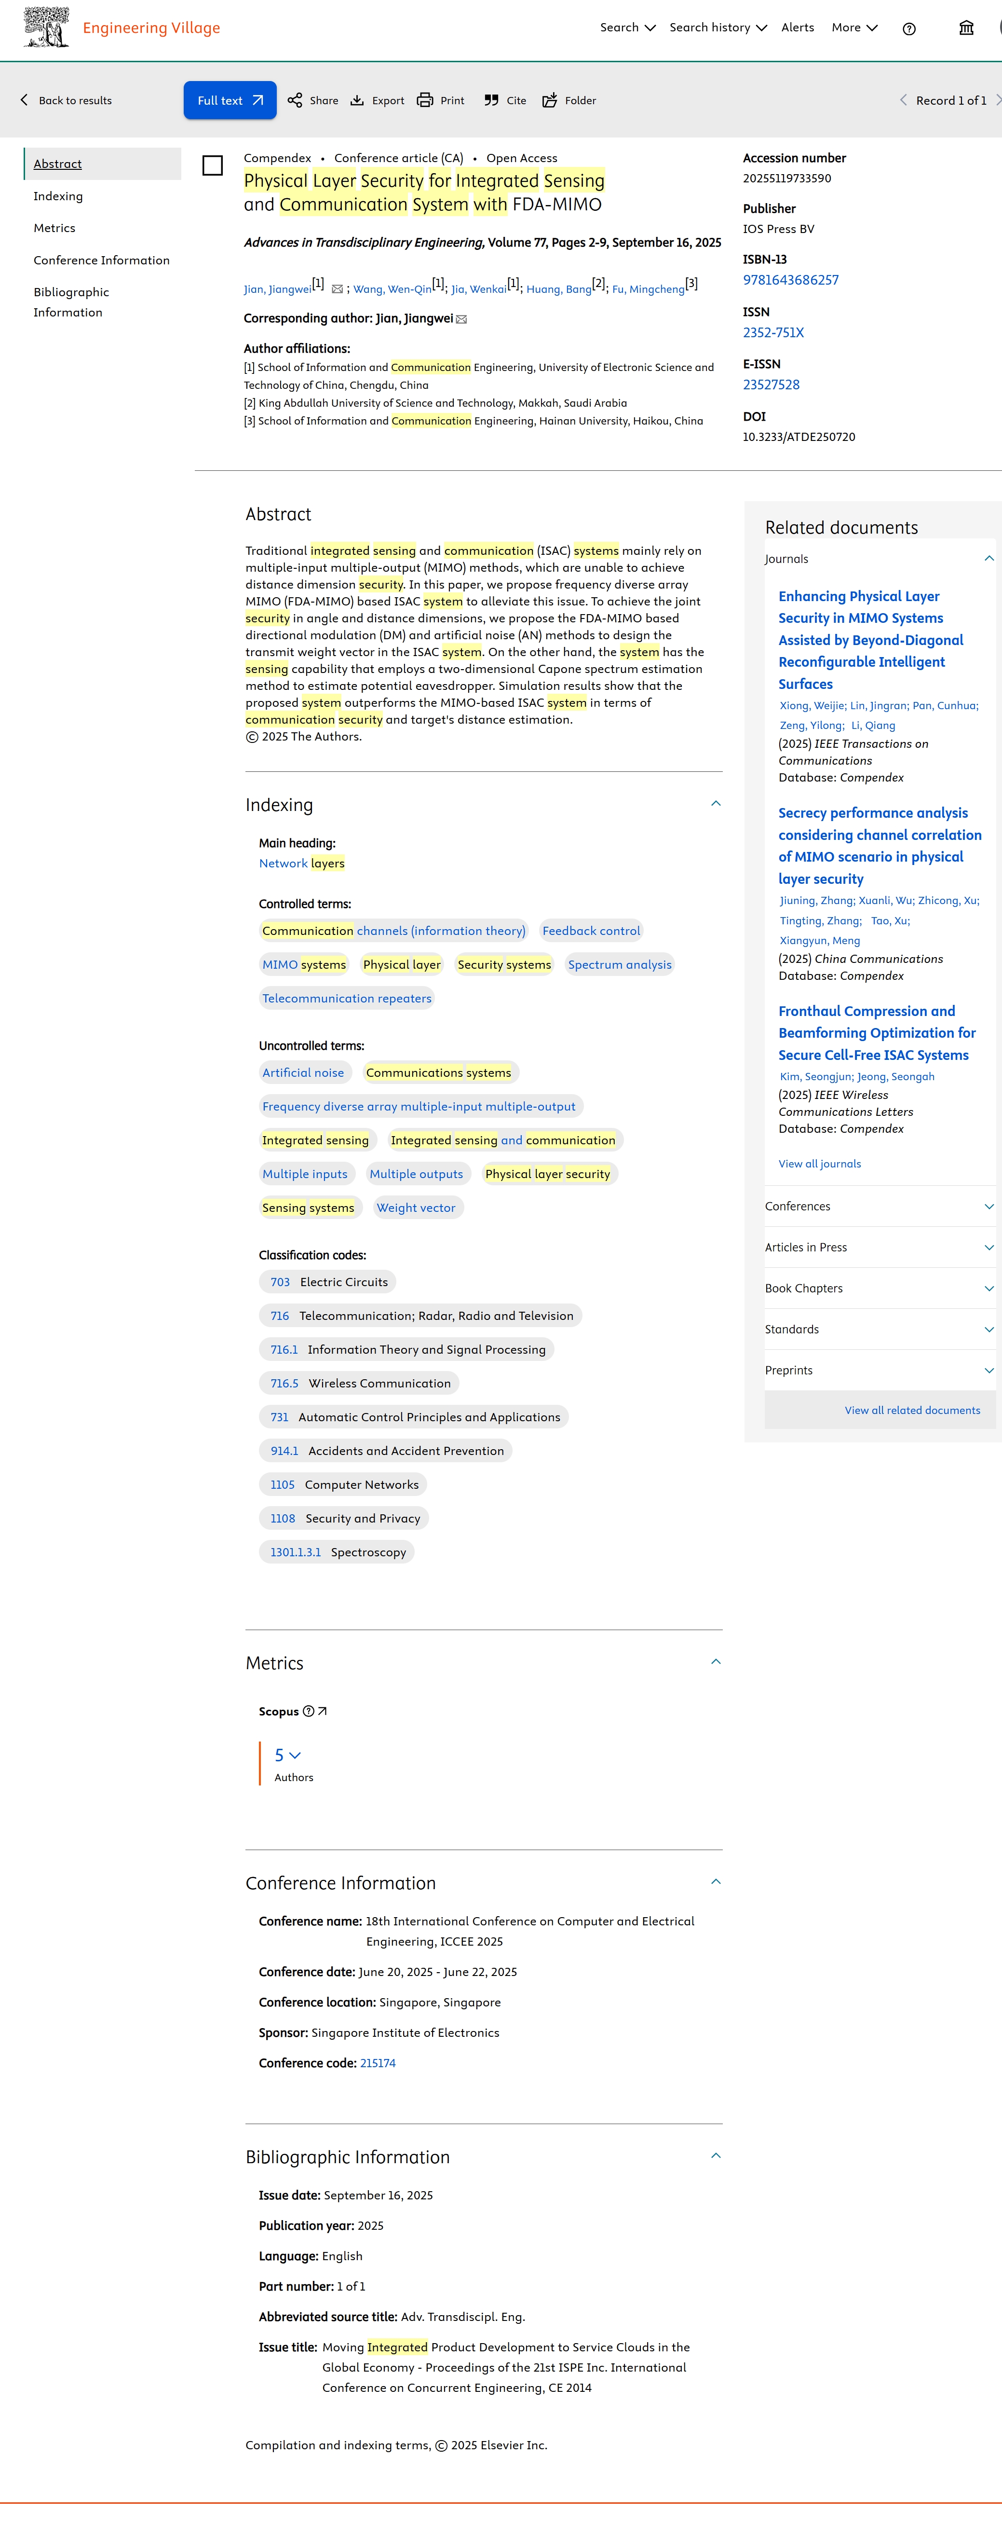The width and height of the screenshot is (1002, 2525).
Task: Click the Folder save icon
Action: [550, 100]
